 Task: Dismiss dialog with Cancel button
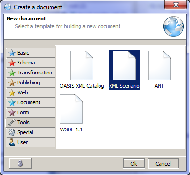click(x=163, y=164)
